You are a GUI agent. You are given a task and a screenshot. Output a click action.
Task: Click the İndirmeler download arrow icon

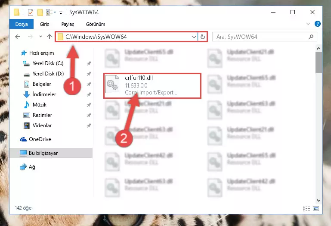click(x=27, y=94)
